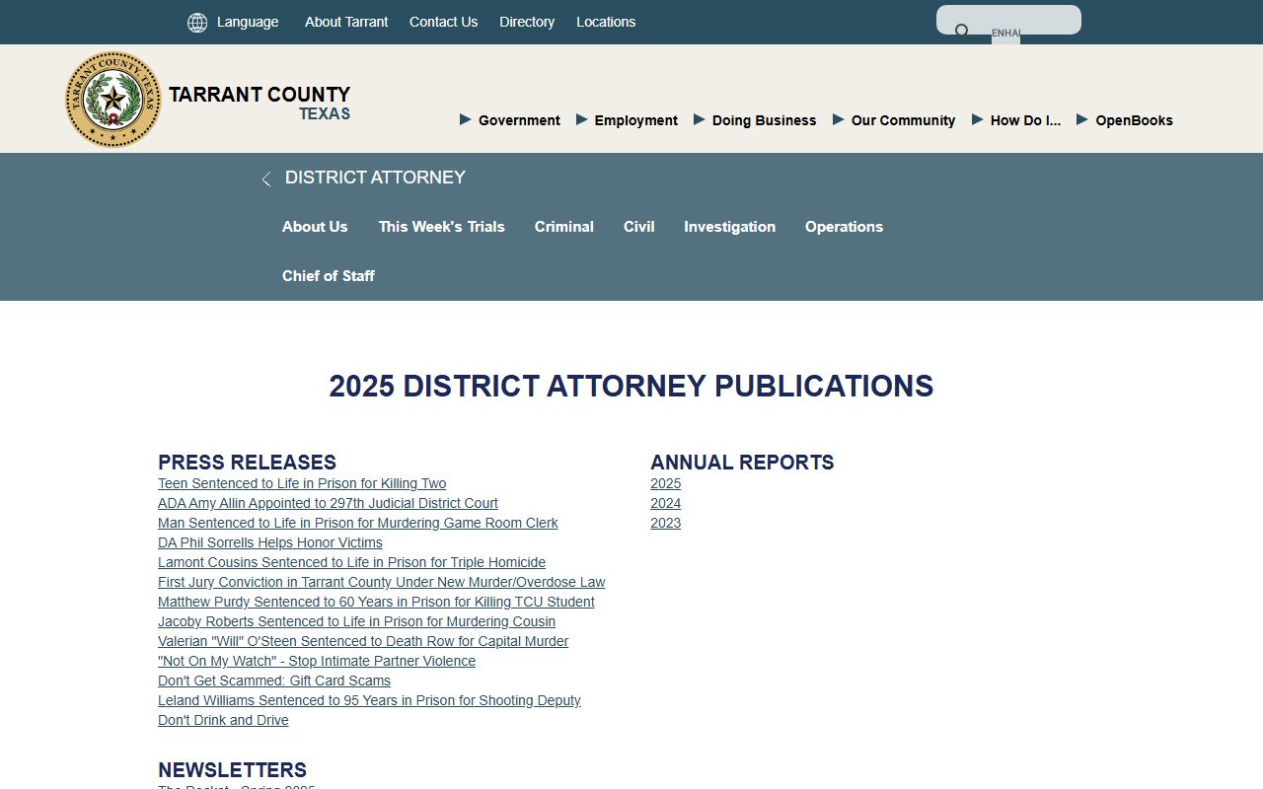Select the Investigation tab
The height and width of the screenshot is (789, 1263).
730,227
